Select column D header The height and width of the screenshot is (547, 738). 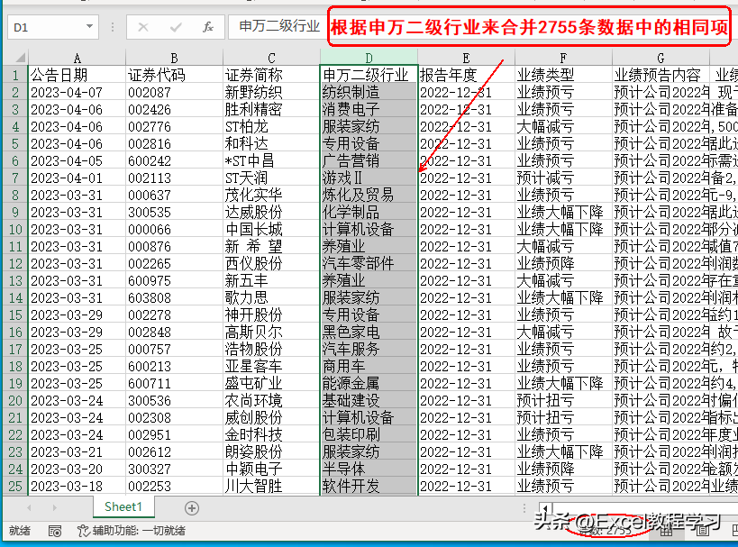(x=369, y=59)
